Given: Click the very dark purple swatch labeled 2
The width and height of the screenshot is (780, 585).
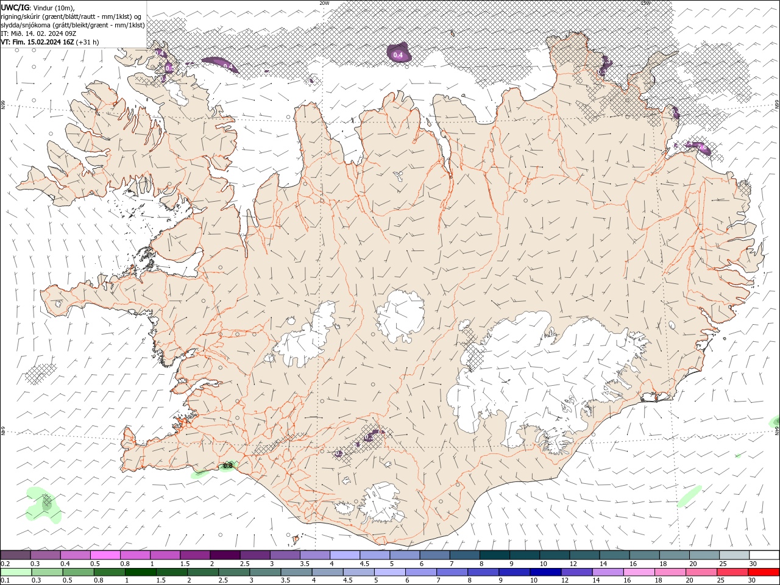Looking at the screenshot, I should pyautogui.click(x=225, y=555).
